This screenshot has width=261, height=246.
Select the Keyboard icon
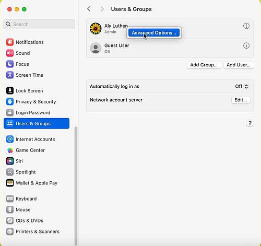click(10, 198)
